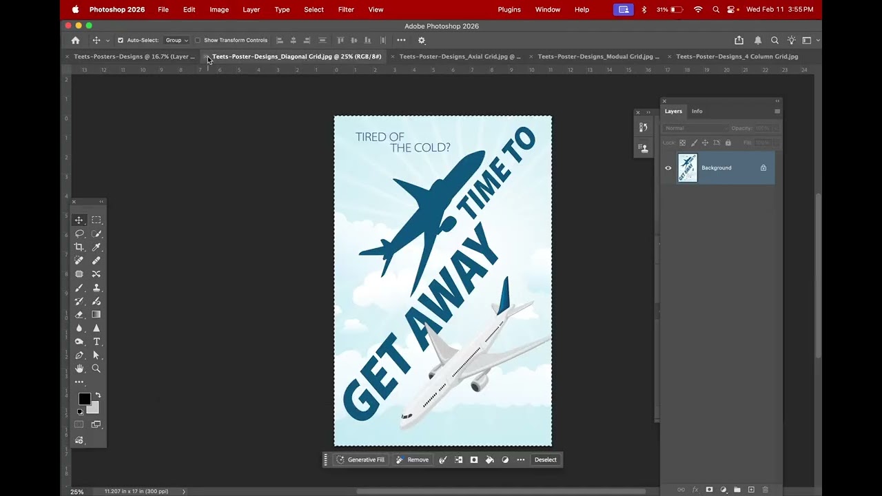Toggle the Auto-Select checkbox
The height and width of the screenshot is (496, 882).
(x=121, y=40)
